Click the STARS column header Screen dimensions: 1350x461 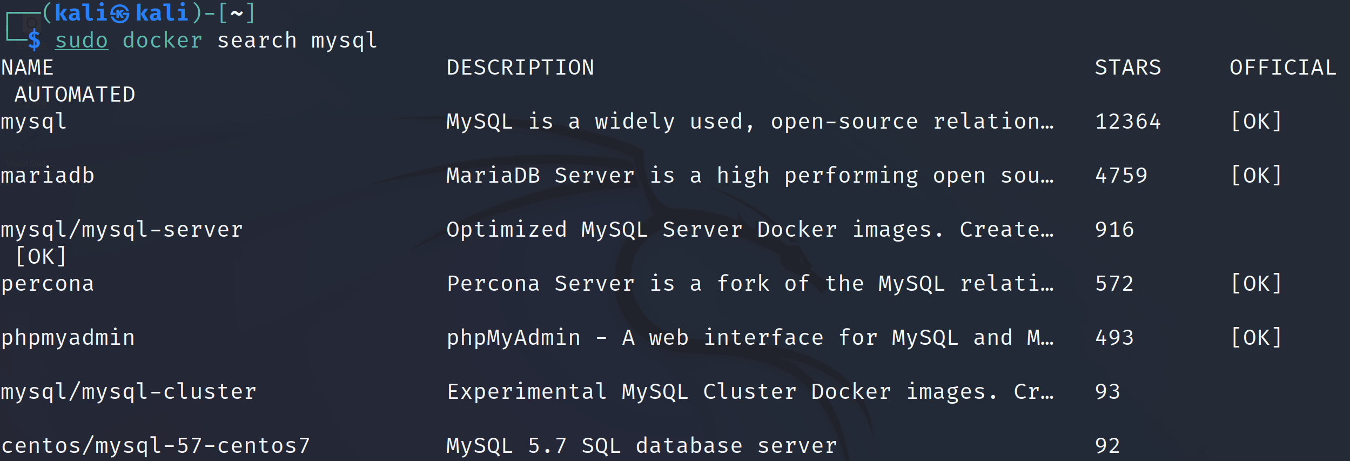pos(1128,68)
